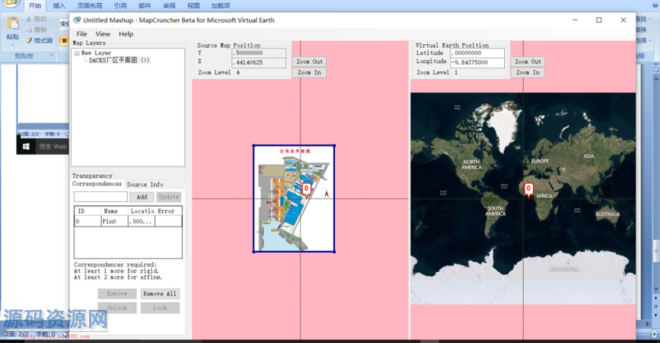Switch to the Transparency tab
Screen dimensions: 660x343
92,176
